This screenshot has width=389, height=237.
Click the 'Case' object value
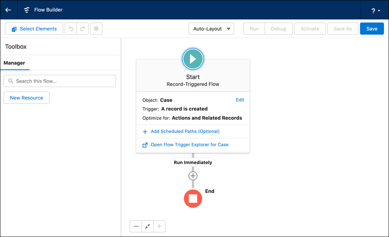(166, 100)
